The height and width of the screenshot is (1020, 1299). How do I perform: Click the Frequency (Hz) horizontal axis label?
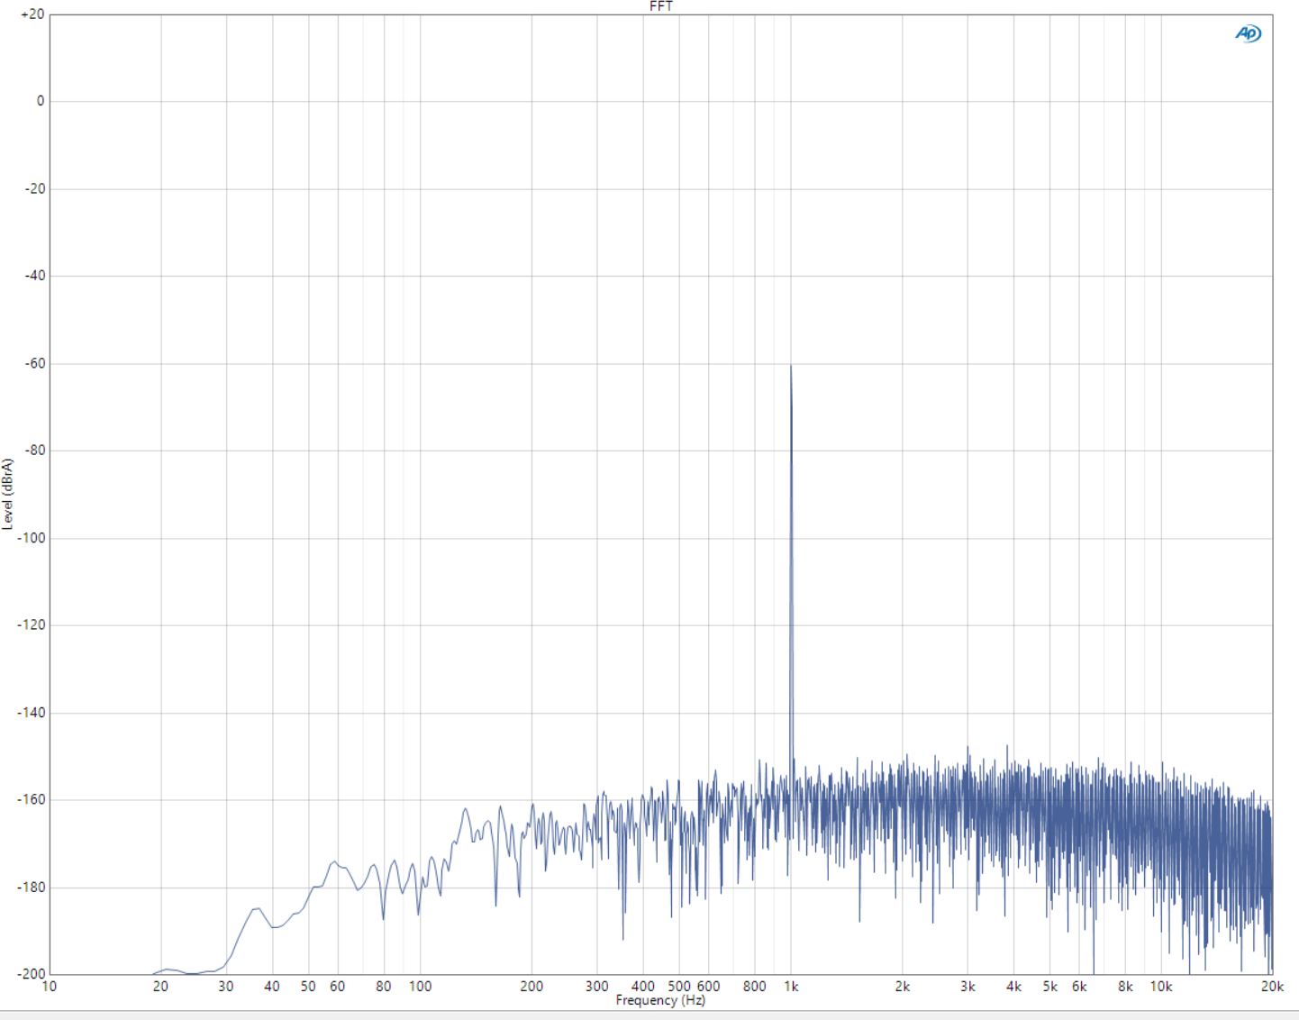click(x=660, y=1000)
